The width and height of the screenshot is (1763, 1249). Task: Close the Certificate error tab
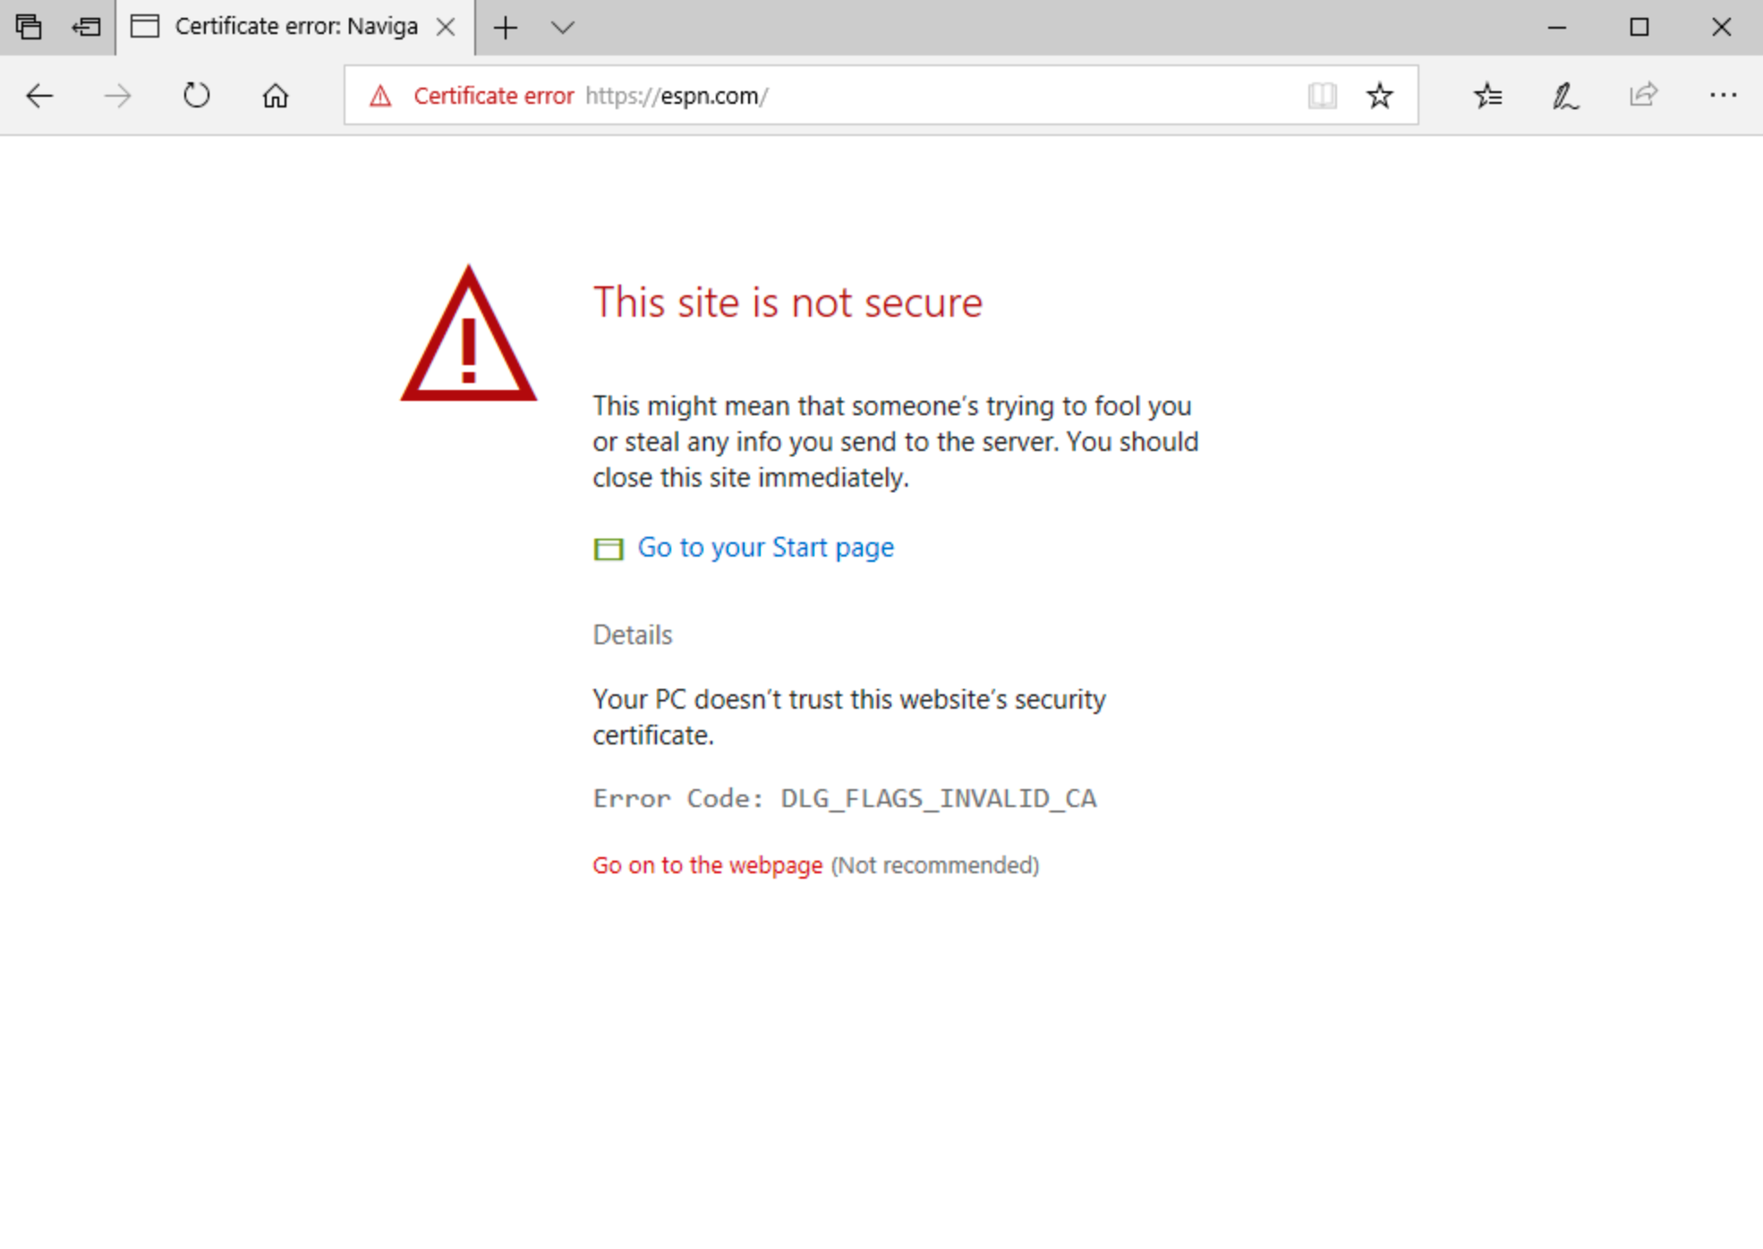(x=446, y=28)
